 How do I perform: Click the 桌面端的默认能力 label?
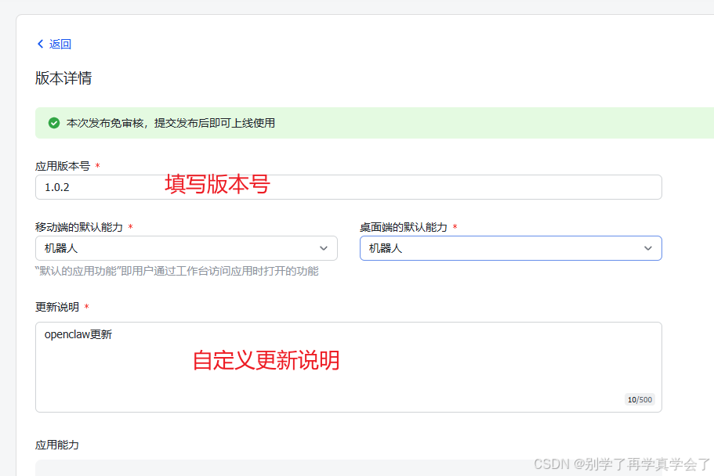point(404,227)
